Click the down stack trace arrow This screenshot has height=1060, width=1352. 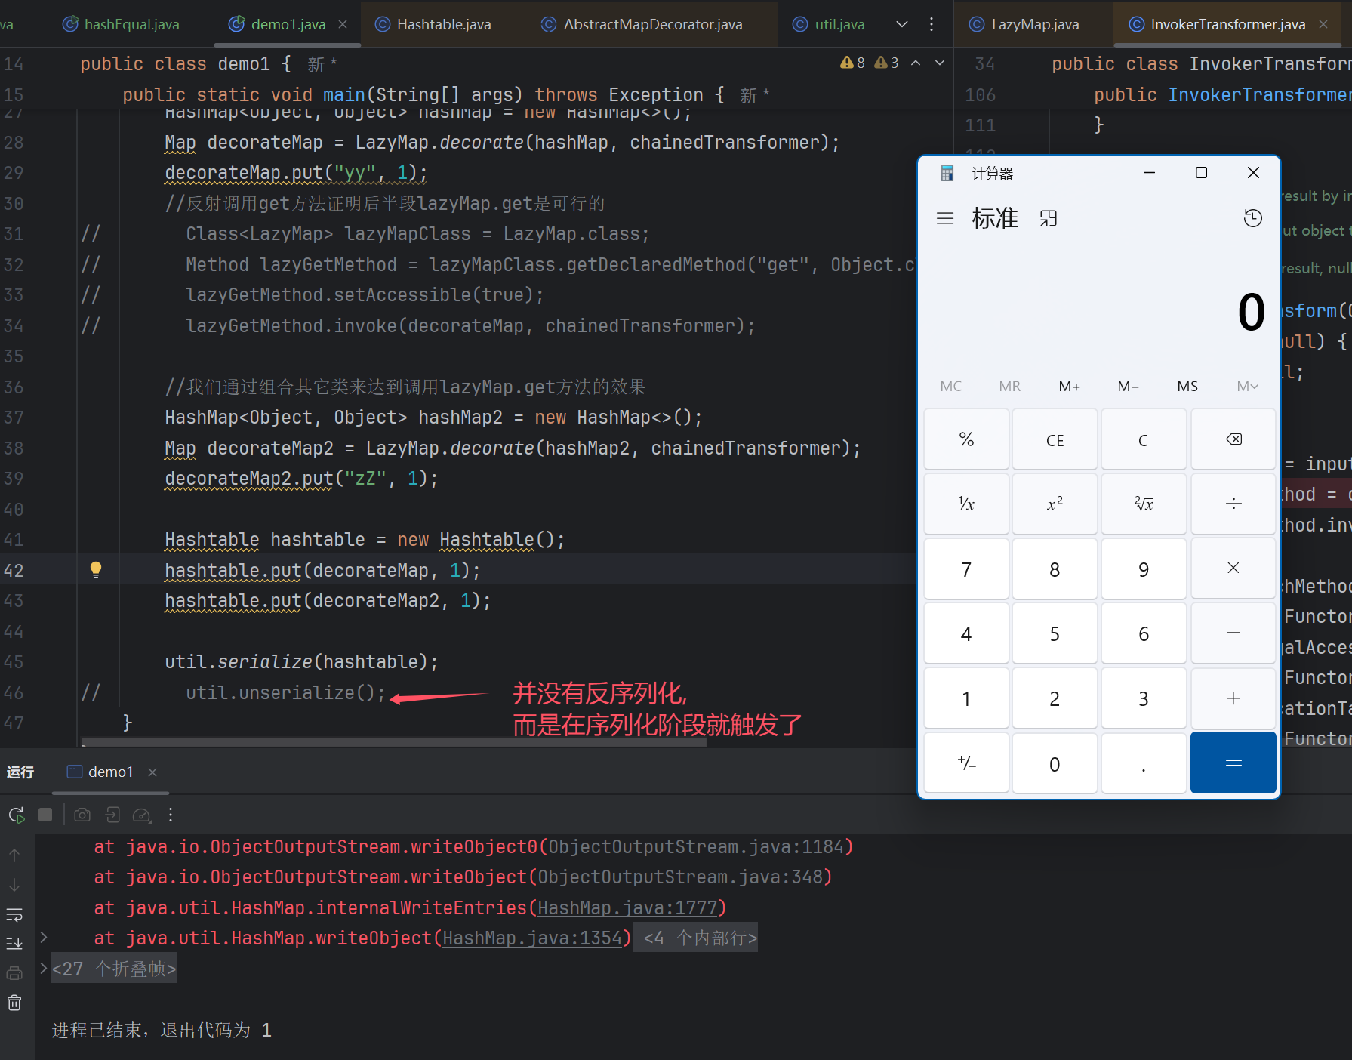pos(14,885)
